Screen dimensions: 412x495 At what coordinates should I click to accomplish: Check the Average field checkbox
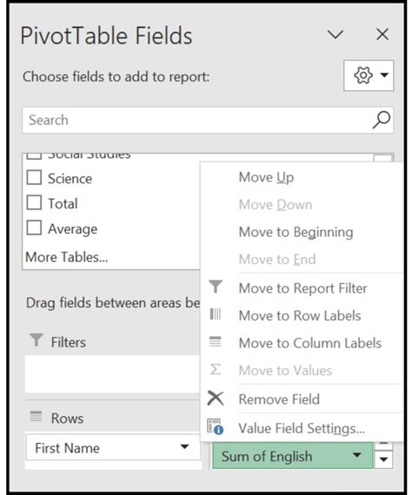pyautogui.click(x=34, y=228)
